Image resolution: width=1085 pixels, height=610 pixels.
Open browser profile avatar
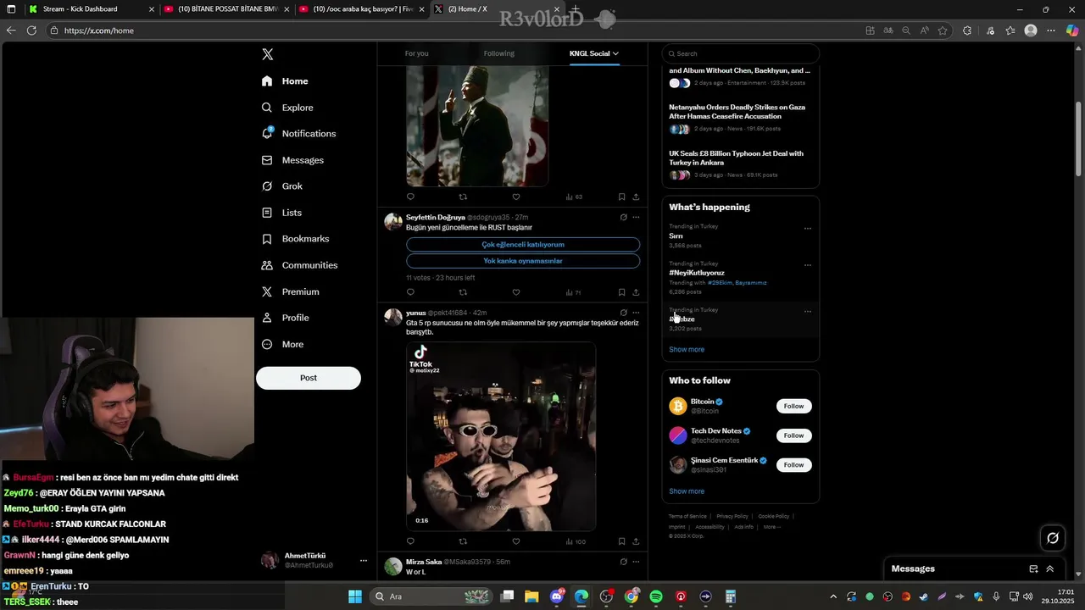tap(1031, 30)
